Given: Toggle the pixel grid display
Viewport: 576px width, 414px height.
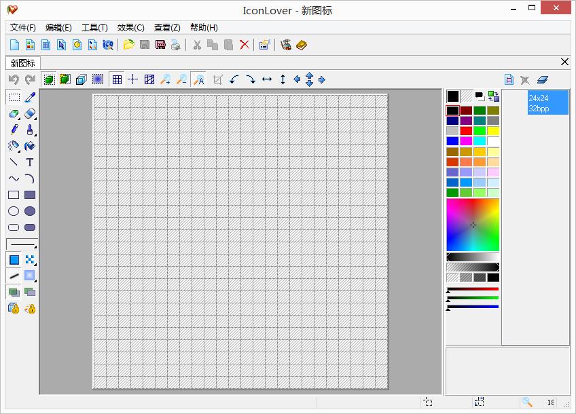Looking at the screenshot, I should pos(115,79).
